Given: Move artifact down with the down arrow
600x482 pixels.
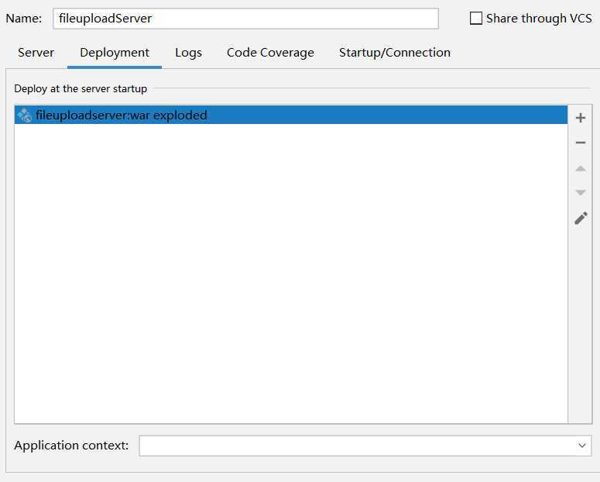Looking at the screenshot, I should [581, 192].
